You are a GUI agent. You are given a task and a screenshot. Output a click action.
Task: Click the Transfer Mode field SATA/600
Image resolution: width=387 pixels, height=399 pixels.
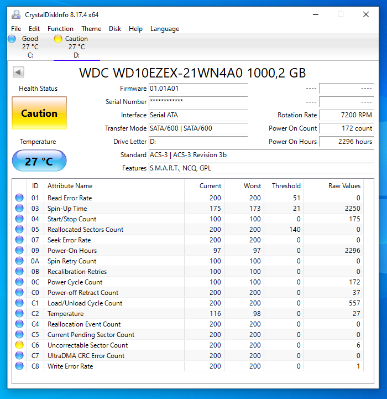click(x=198, y=128)
